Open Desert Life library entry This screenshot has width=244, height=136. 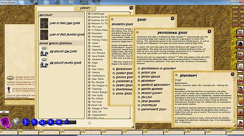point(97,105)
